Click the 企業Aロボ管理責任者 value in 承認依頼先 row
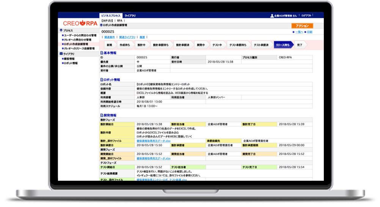The width and height of the screenshot is (380, 207). point(256,141)
